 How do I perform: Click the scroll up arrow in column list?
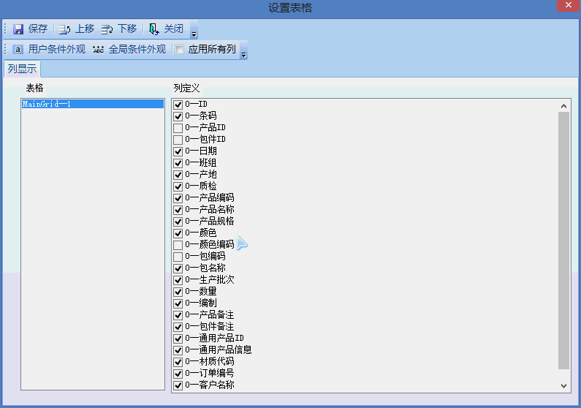coord(563,106)
